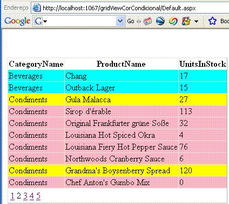Click the ProductName column header

(x=122, y=64)
